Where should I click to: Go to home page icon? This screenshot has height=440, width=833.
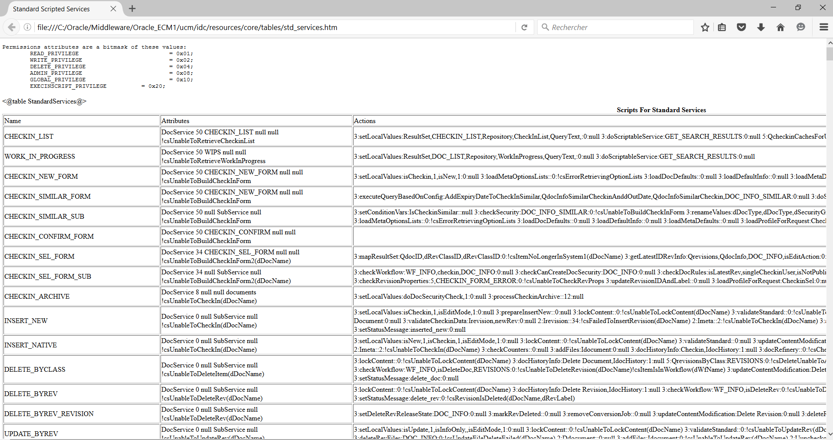pos(780,27)
